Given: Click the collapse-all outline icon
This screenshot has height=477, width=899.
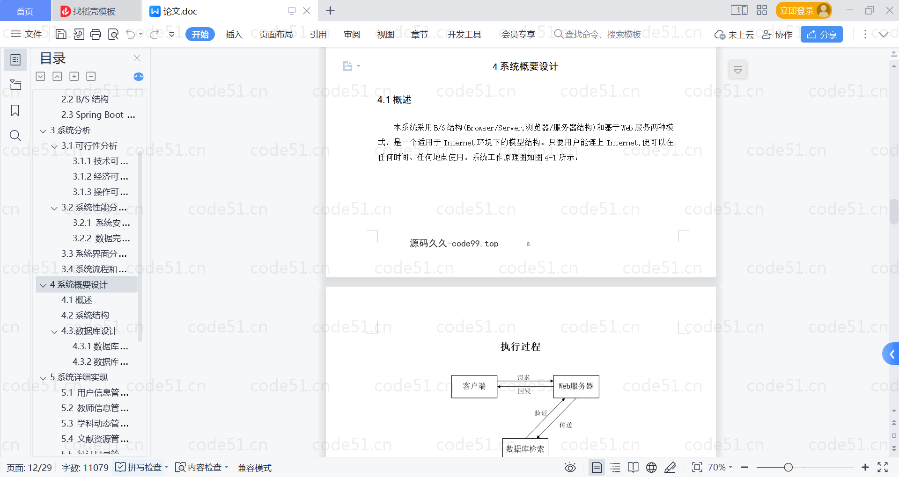Looking at the screenshot, I should click(57, 76).
